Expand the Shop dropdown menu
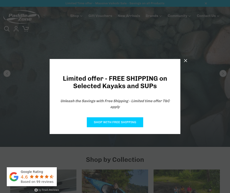 76,16
